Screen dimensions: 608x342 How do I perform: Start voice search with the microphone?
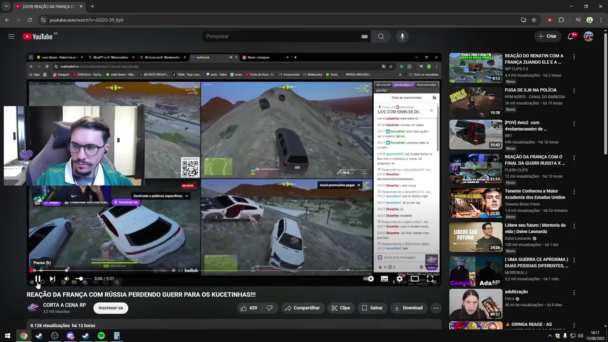402,37
